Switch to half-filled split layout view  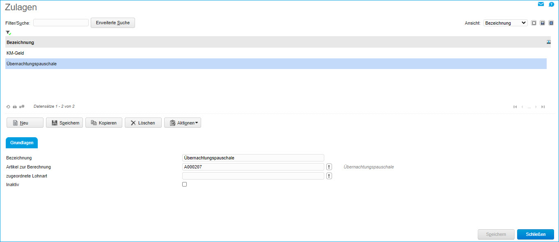pyautogui.click(x=543, y=23)
